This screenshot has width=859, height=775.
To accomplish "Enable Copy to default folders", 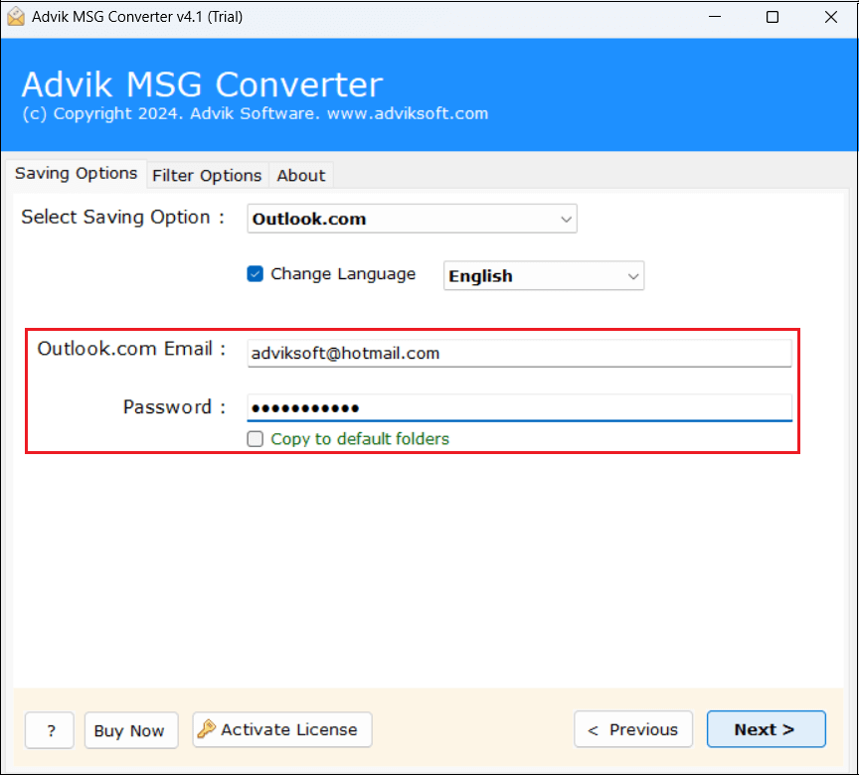I will click(256, 439).
